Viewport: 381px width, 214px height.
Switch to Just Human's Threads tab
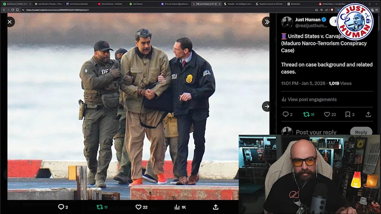click(x=48, y=4)
